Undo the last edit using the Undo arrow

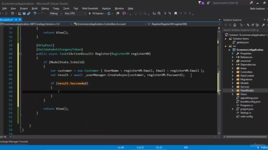[x=35, y=13]
